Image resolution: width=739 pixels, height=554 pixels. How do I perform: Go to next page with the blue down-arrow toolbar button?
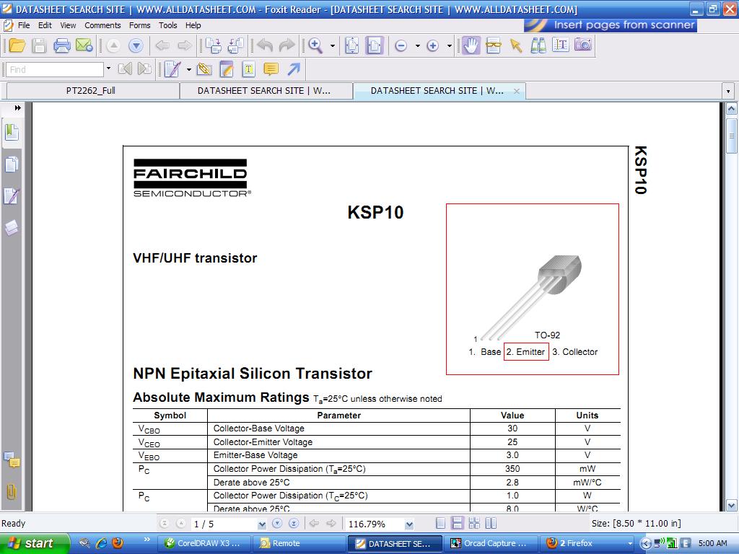[x=136, y=45]
